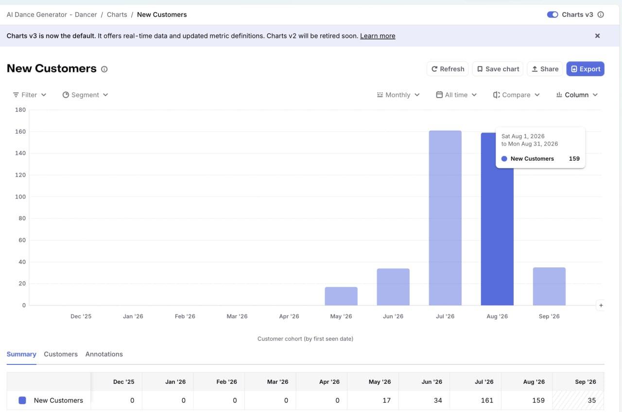The image size is (622, 412).
Task: Dismiss the Charts v3 banner
Action: click(597, 36)
